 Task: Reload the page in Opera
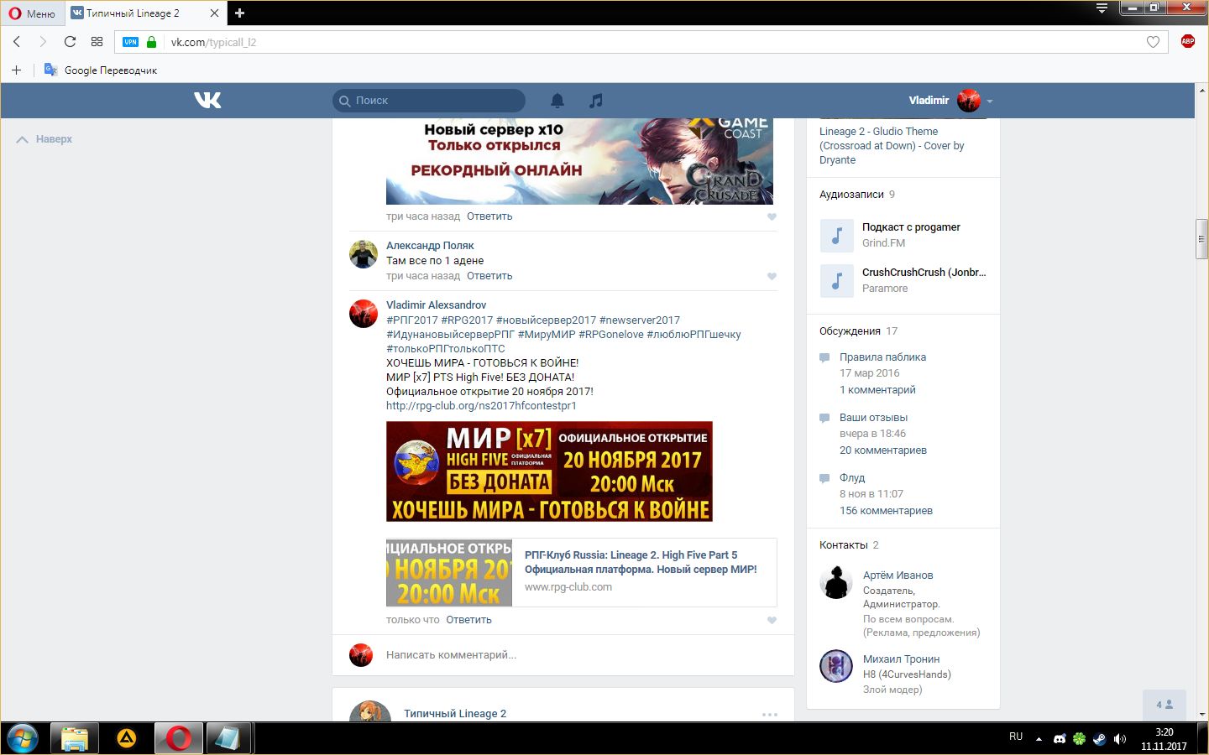tap(70, 42)
